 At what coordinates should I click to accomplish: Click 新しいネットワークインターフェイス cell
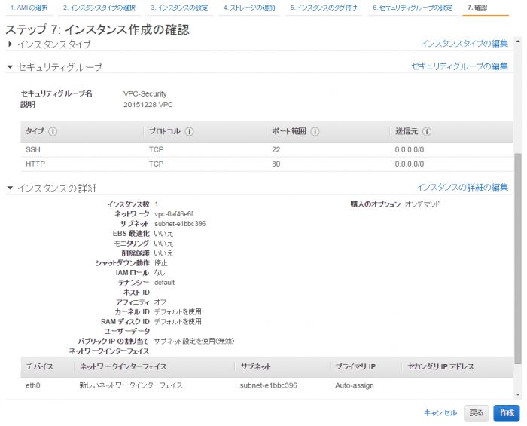tap(131, 385)
